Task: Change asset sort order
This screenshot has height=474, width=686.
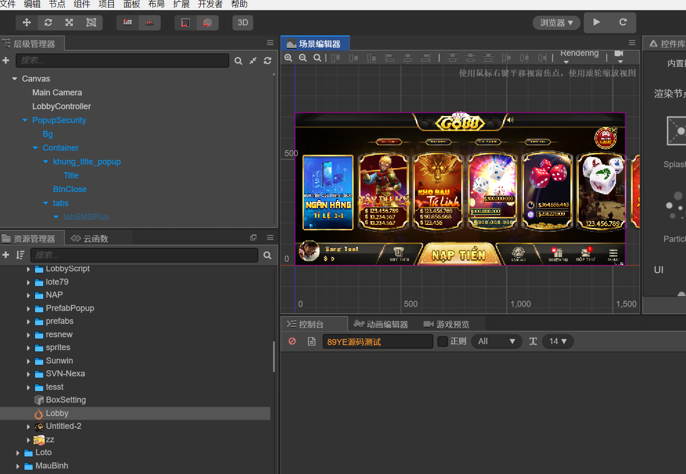Action: coord(20,255)
